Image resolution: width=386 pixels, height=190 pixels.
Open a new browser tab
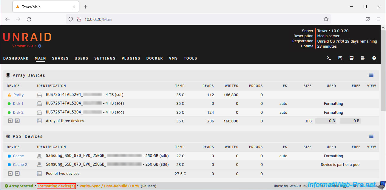point(86,7)
